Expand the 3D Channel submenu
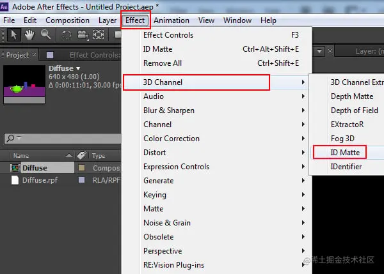 point(217,82)
